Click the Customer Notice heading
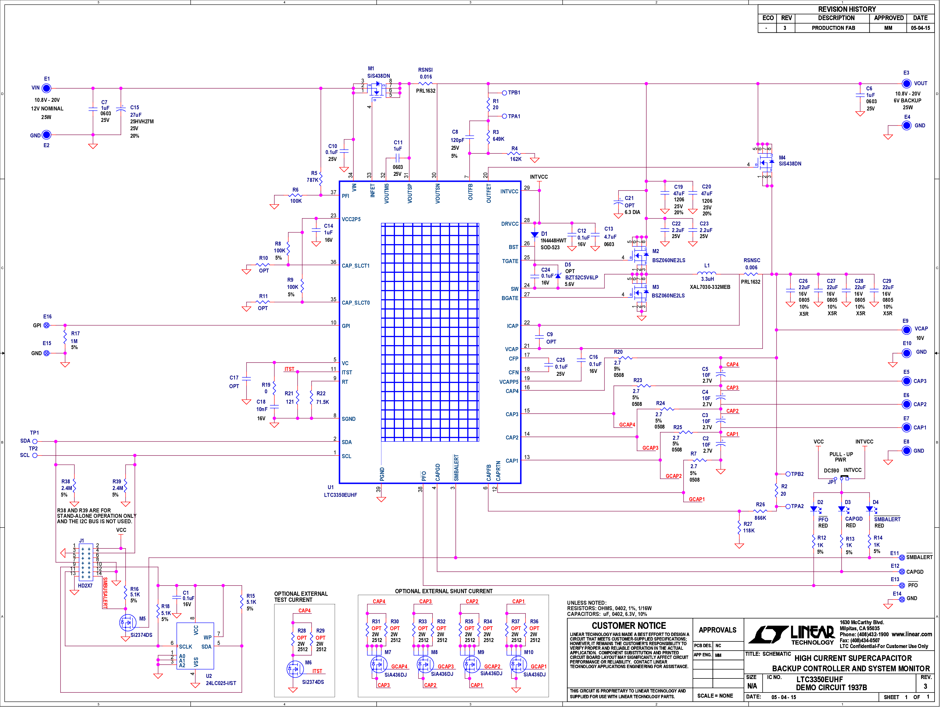Screen dimensions: 940x710 (x=629, y=626)
